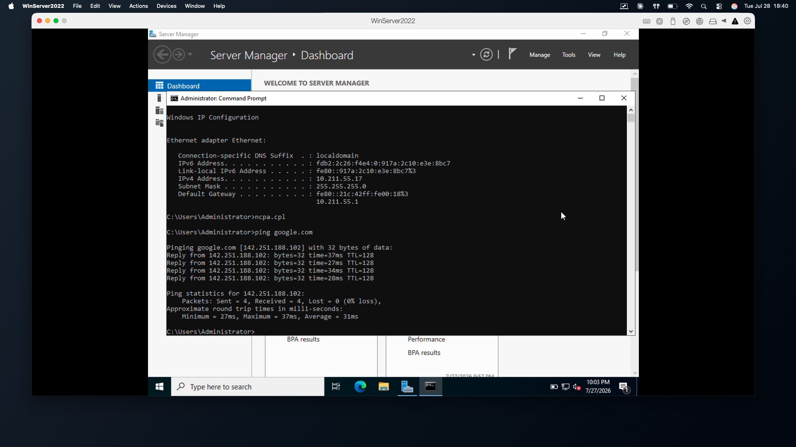
Task: Click the network tray icon in Windows
Action: [x=565, y=387]
